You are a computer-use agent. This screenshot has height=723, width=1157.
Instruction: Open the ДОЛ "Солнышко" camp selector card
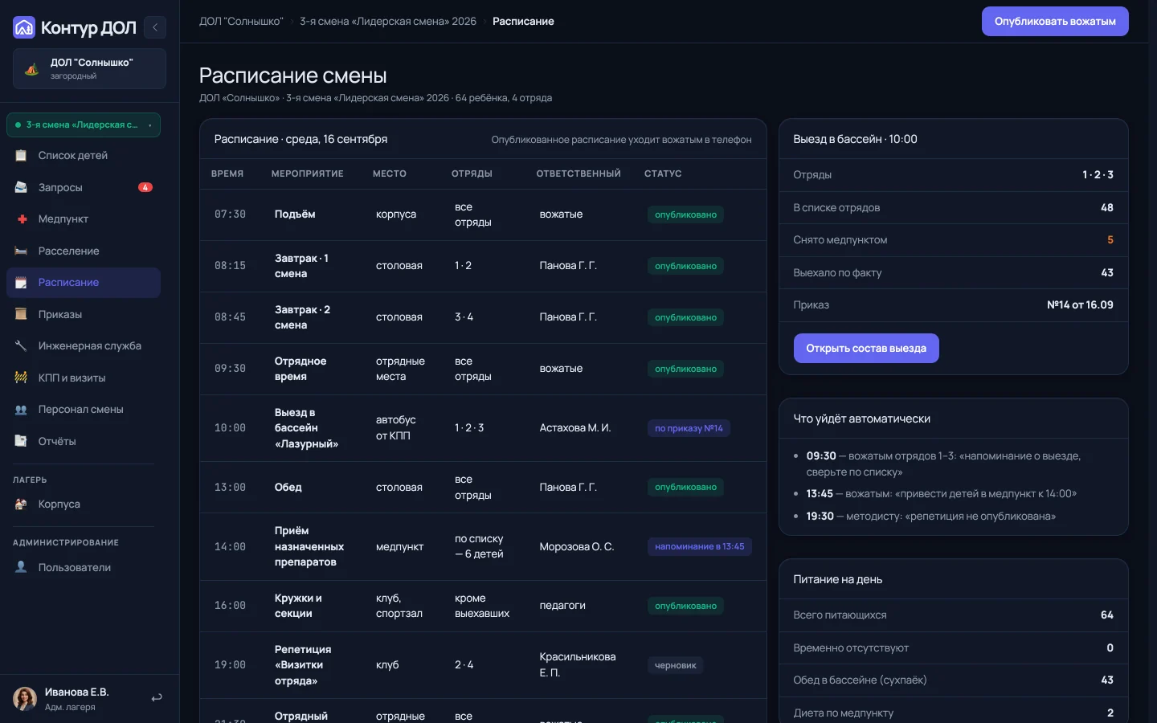pos(89,68)
